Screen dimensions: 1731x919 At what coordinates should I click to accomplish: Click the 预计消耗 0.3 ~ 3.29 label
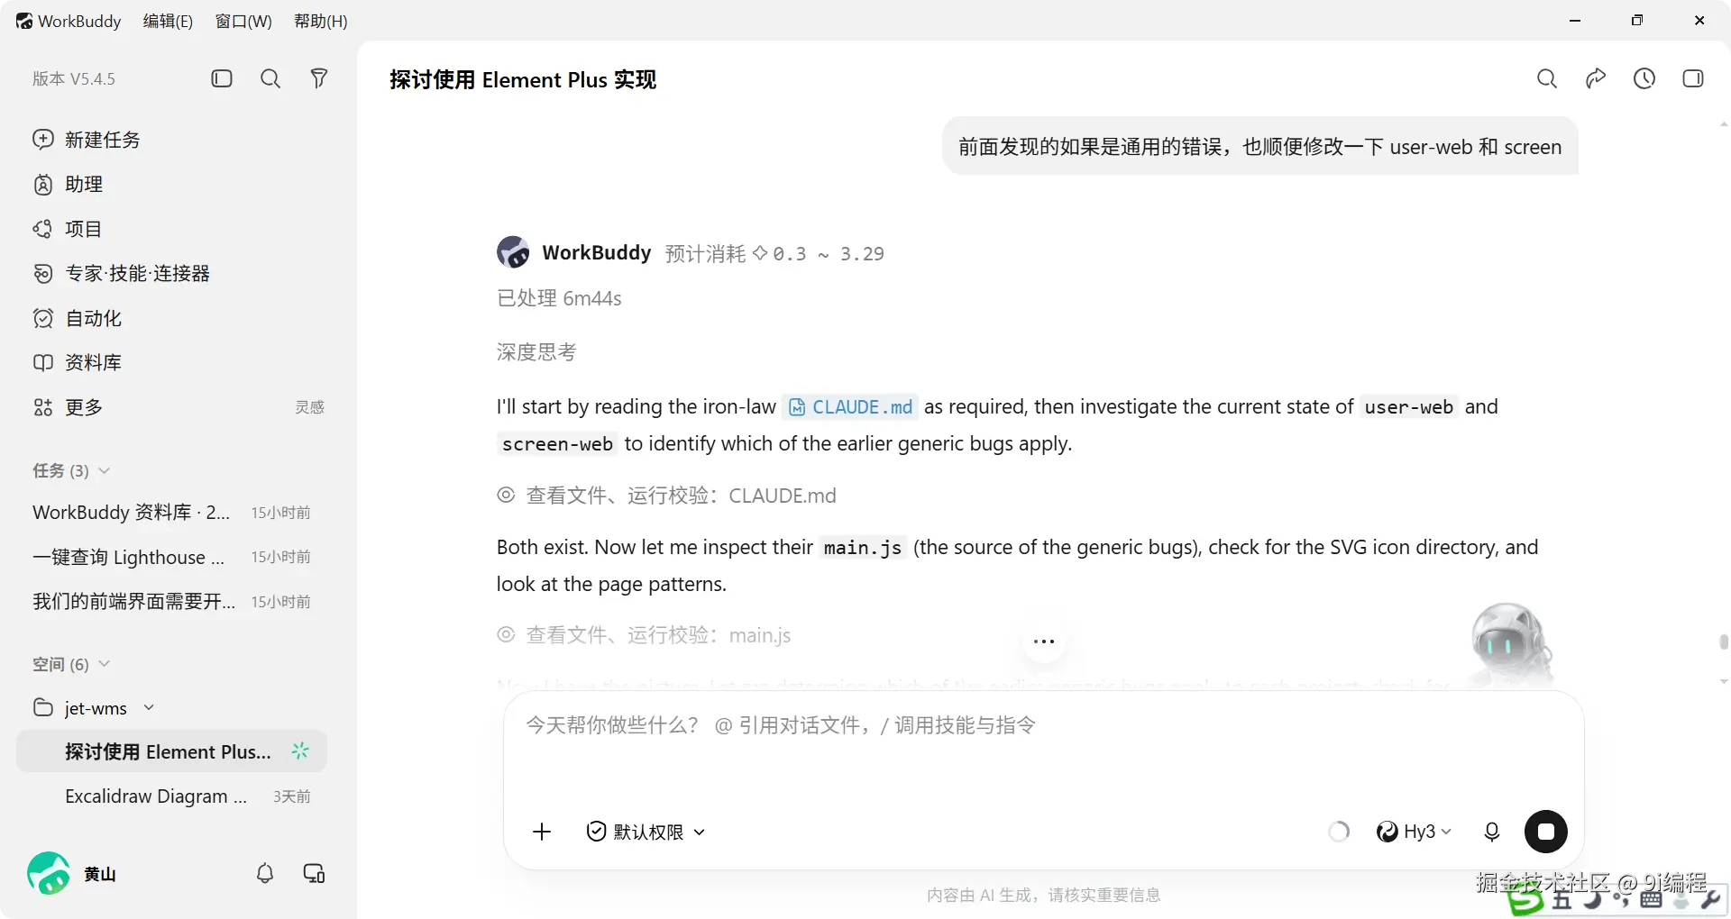coord(774,254)
